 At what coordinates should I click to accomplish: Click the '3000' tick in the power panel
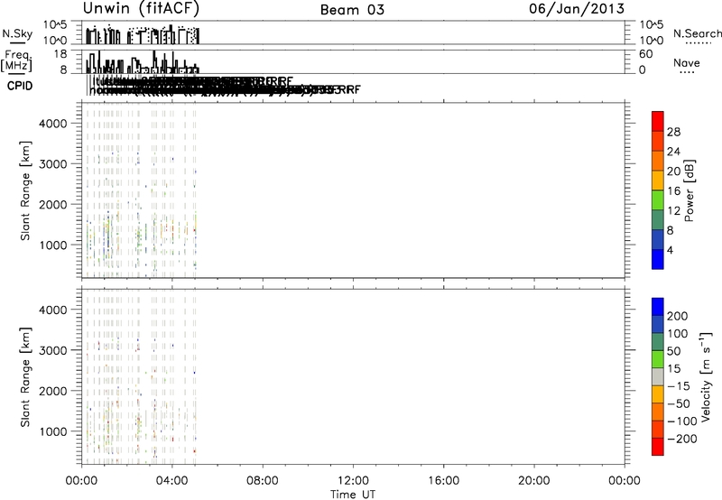click(53, 164)
